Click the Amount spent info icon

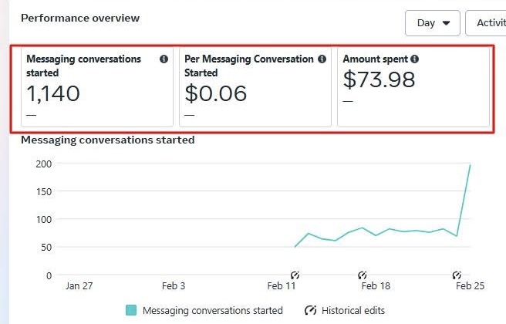415,59
